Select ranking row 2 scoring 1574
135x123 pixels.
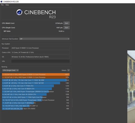click(x=36, y=77)
